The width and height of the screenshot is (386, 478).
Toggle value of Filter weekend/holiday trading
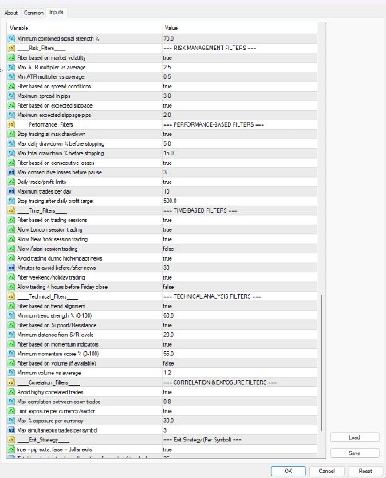pyautogui.click(x=167, y=277)
